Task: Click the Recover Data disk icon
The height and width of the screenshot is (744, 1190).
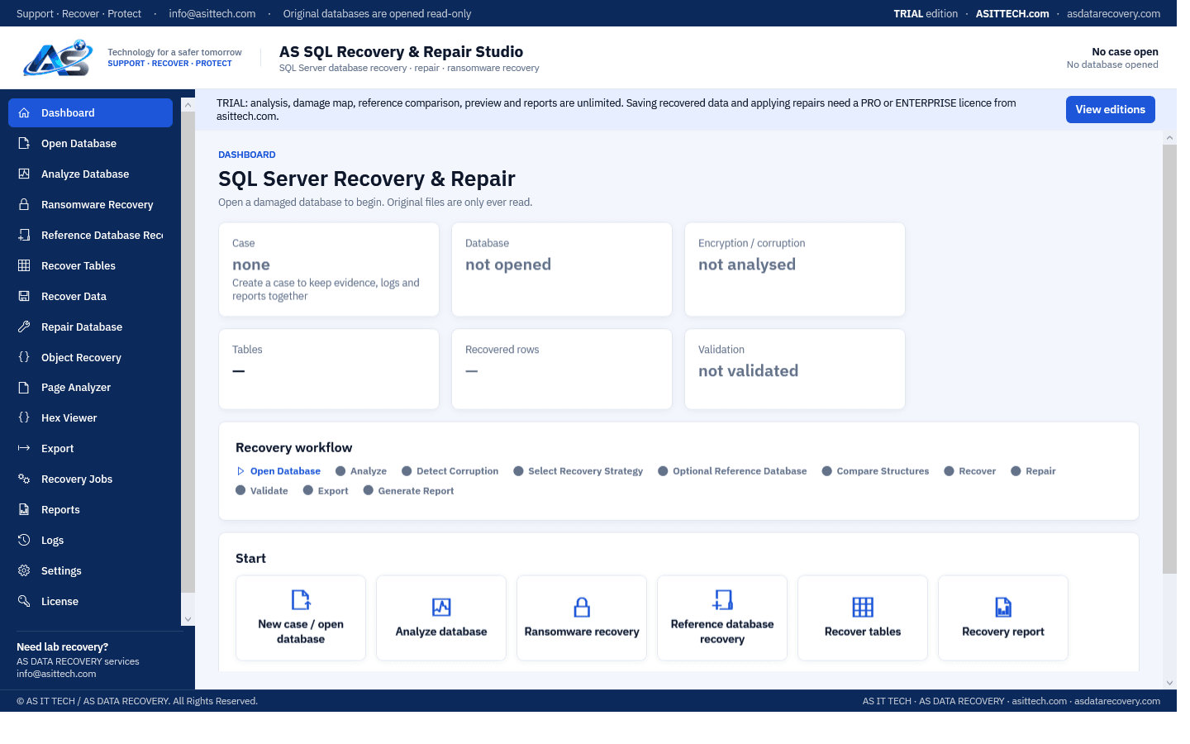Action: 24,296
